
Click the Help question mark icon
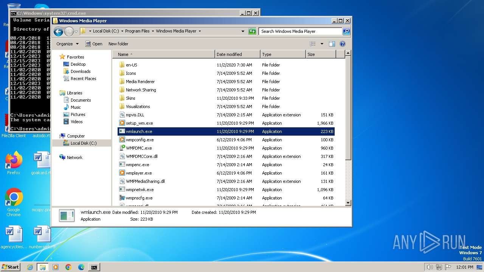(x=343, y=44)
